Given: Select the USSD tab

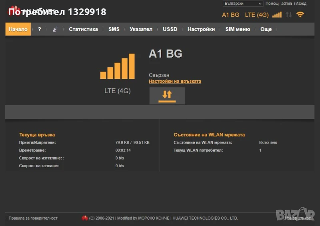Looking at the screenshot, I should (170, 29).
